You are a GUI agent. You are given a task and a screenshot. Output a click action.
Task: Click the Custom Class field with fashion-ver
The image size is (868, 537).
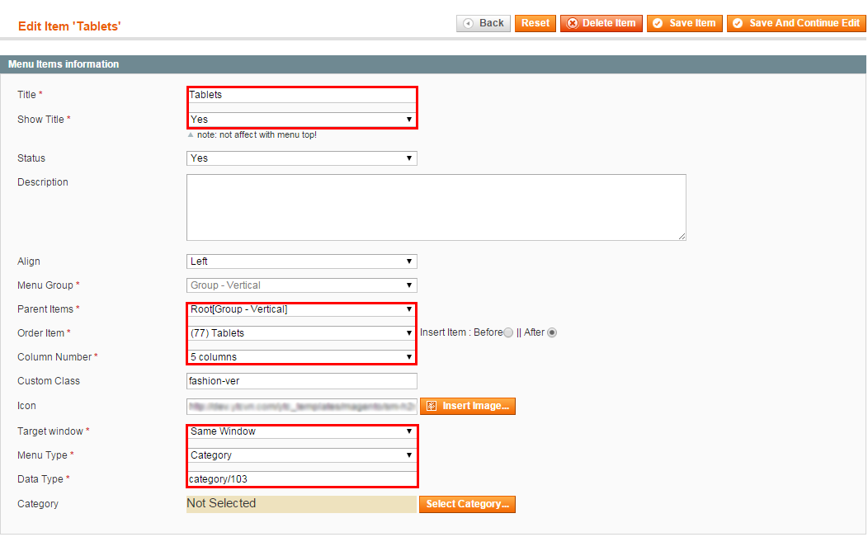tap(302, 381)
